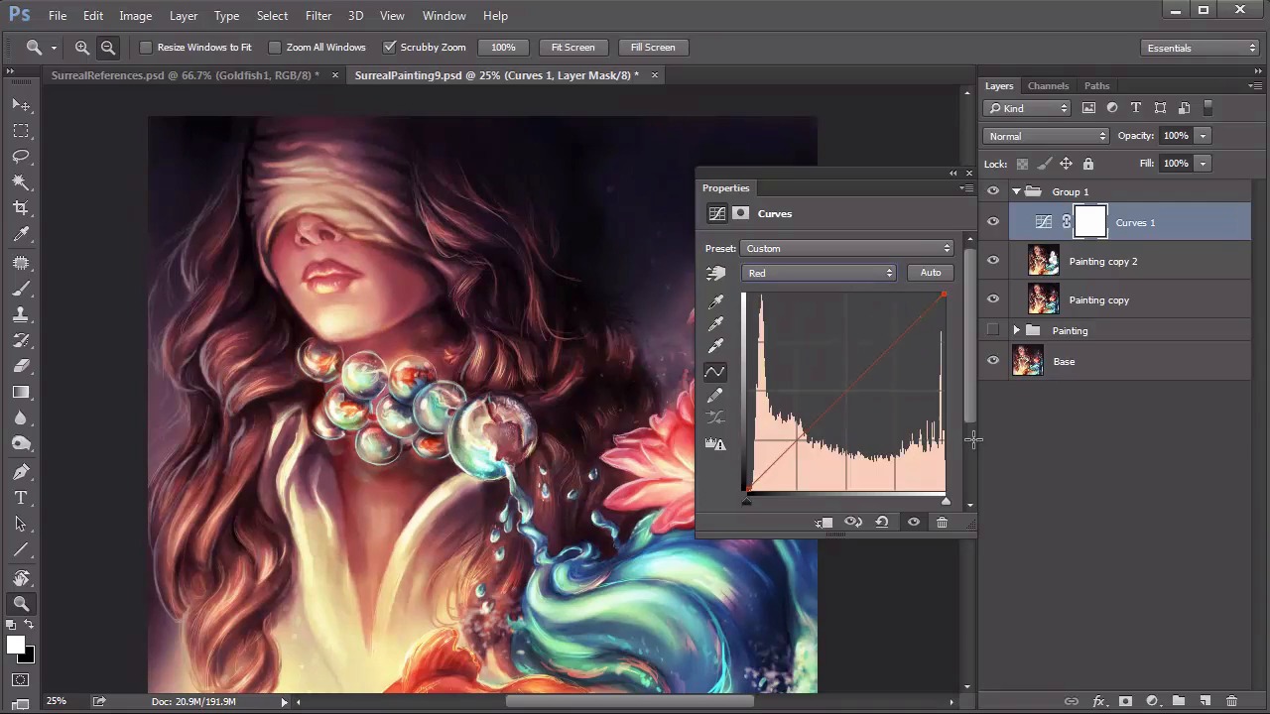Image resolution: width=1270 pixels, height=714 pixels.
Task: Click the white input slider under the curve
Action: pos(946,501)
